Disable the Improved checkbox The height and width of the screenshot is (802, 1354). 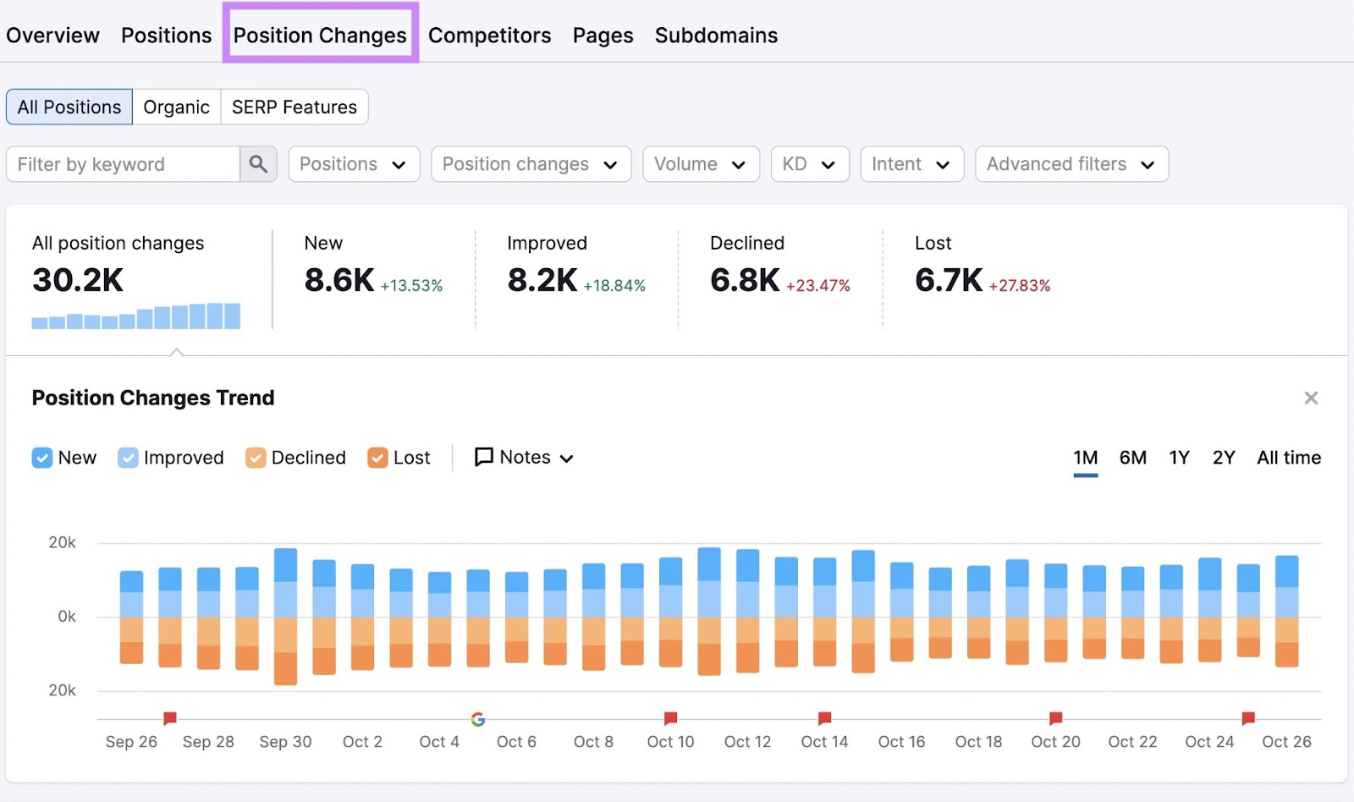click(x=128, y=457)
